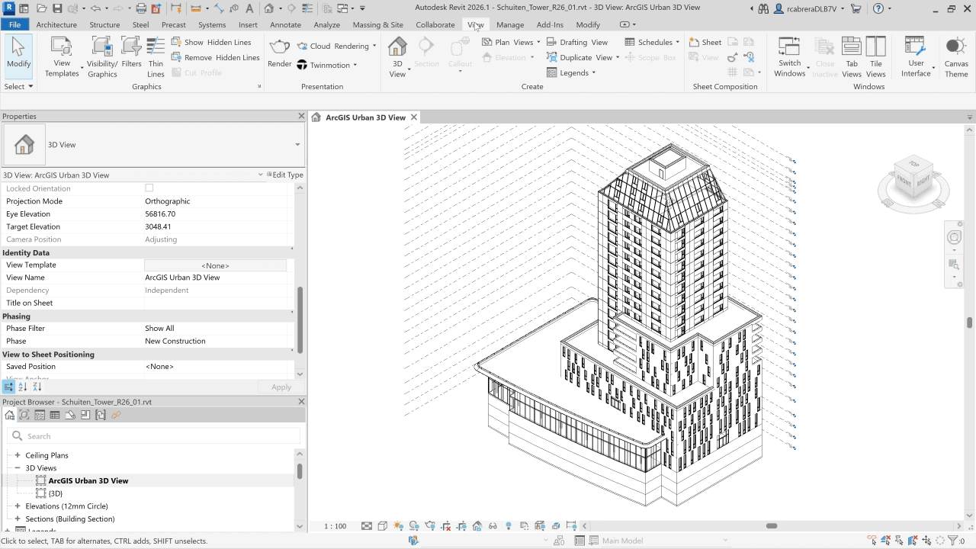Click the Tile Views icon

click(x=876, y=57)
